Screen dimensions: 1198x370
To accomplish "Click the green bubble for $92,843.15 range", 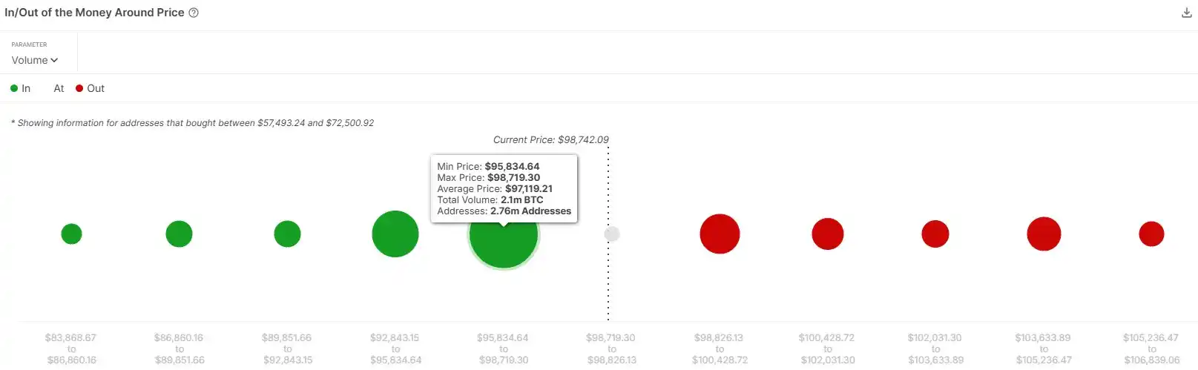I will pos(395,234).
